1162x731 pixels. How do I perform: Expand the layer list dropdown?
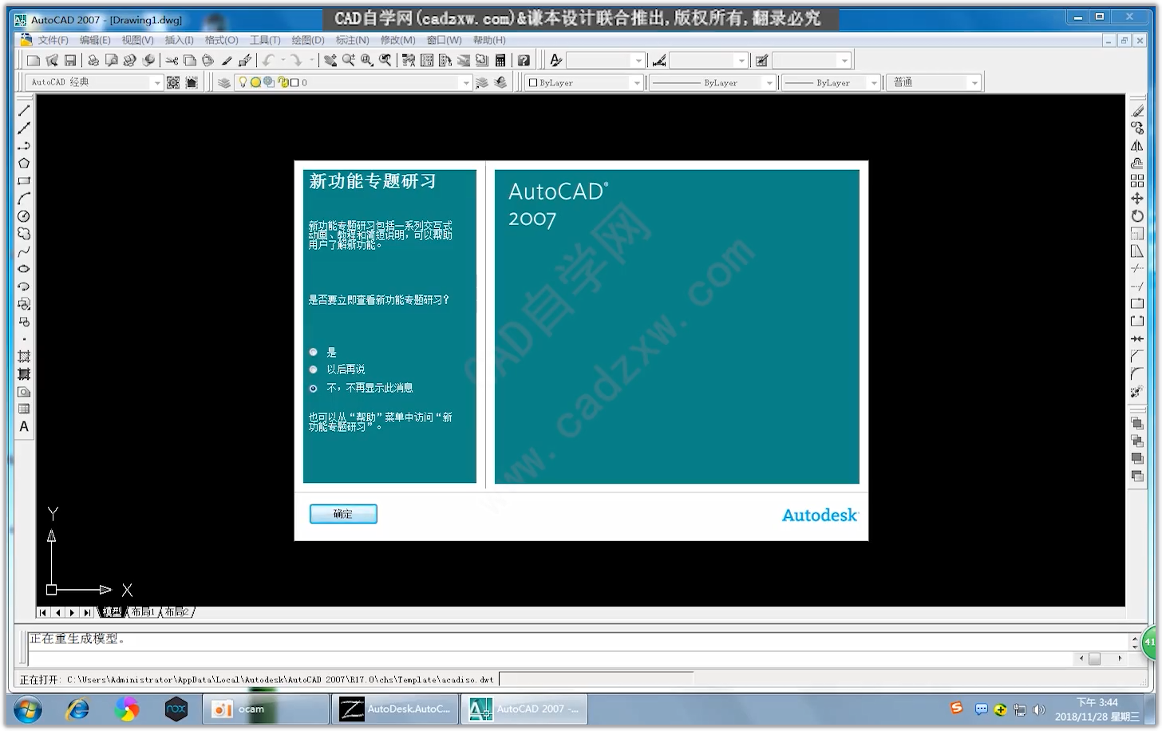coord(467,82)
